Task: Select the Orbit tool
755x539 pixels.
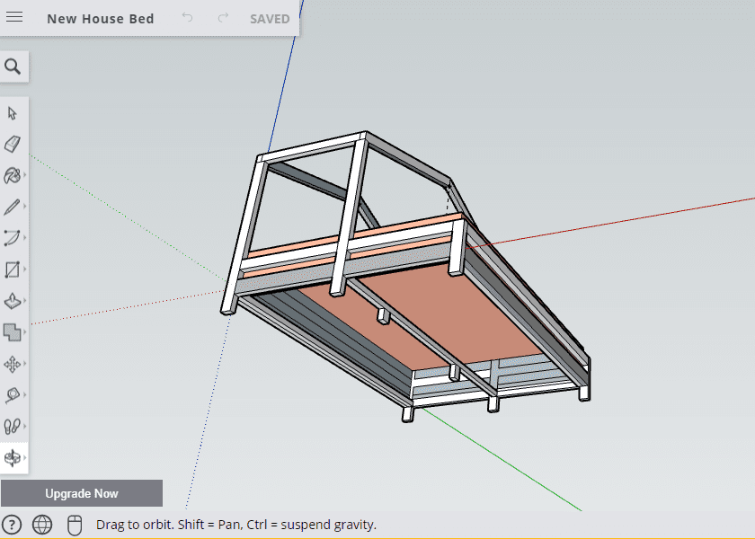Action: (x=12, y=457)
